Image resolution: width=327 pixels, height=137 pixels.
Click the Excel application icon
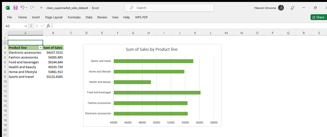pos(8,8)
